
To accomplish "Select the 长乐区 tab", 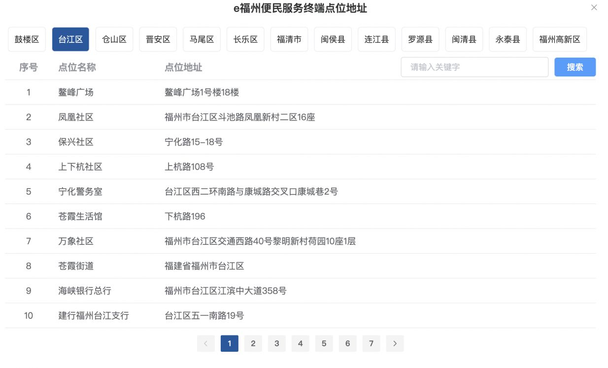I will pos(245,39).
